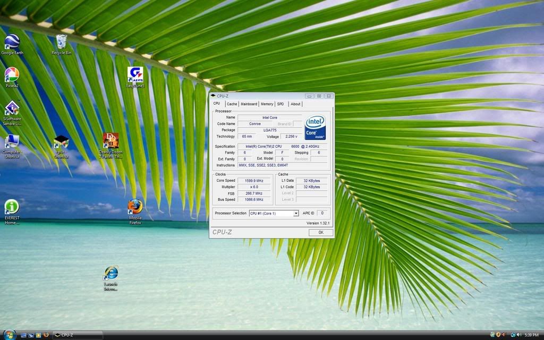
Task: Open the Recycle Bin icon
Action: pos(62,45)
